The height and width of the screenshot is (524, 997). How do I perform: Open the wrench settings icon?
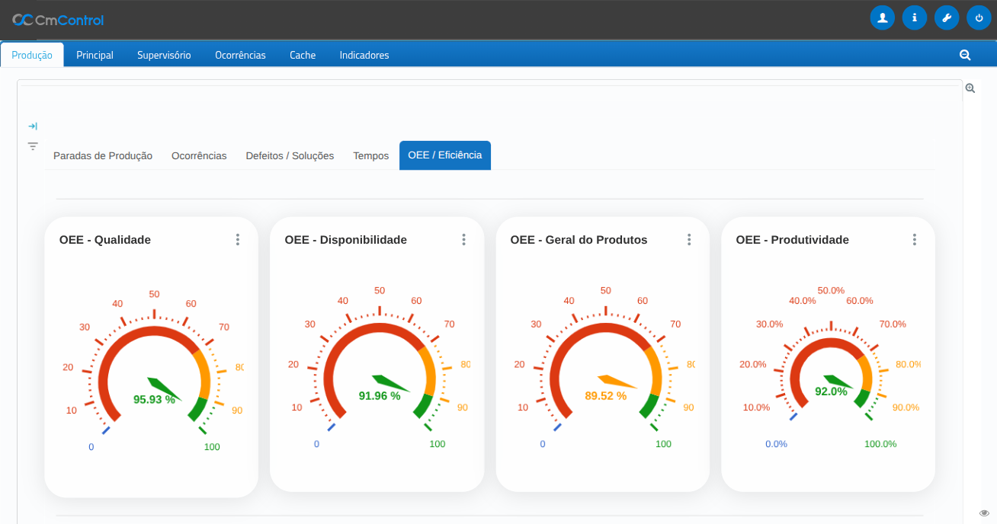coord(946,18)
